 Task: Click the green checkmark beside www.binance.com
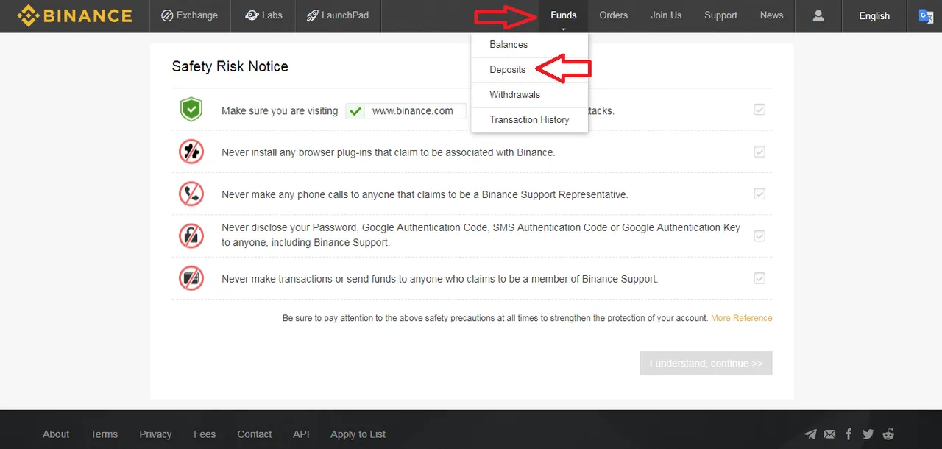pyautogui.click(x=355, y=111)
